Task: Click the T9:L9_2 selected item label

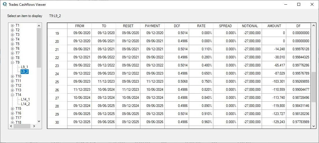Action: pyautogui.click(x=55, y=16)
